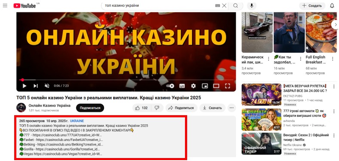Screen dimensions: 339x161
Task: Subscribe with the Подписаться button
Action: [90, 108]
